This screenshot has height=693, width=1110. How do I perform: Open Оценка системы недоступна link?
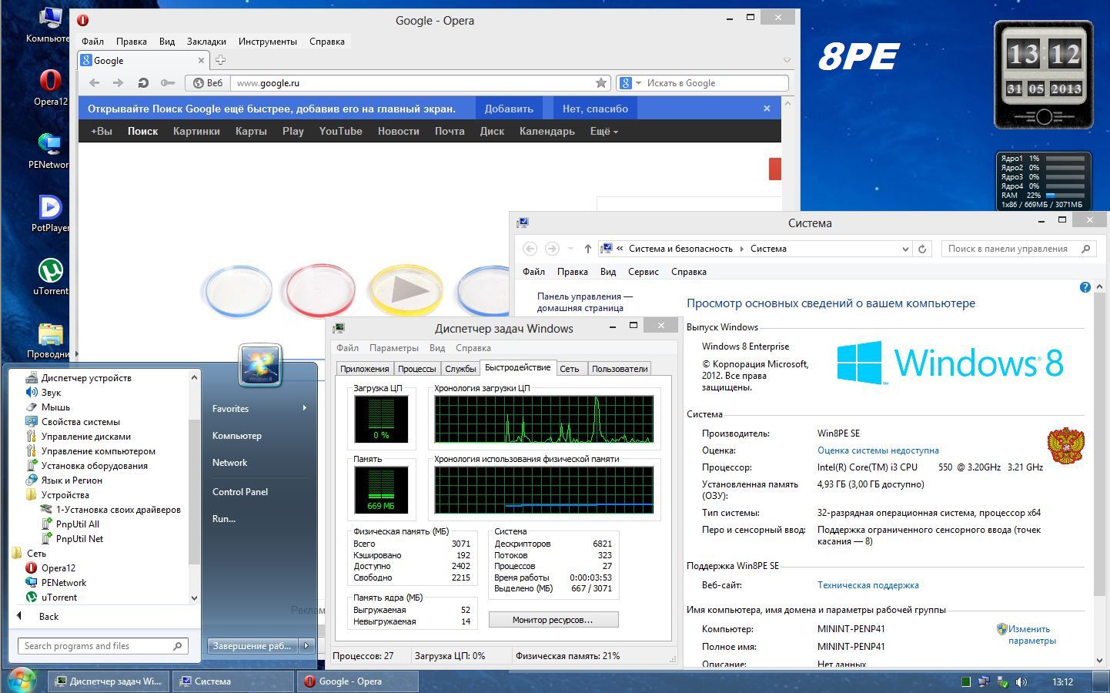878,450
